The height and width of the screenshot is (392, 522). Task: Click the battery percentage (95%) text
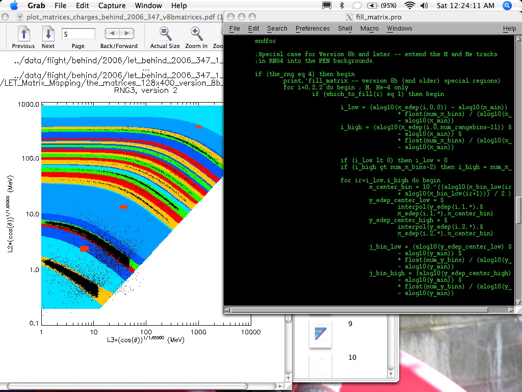click(x=388, y=6)
